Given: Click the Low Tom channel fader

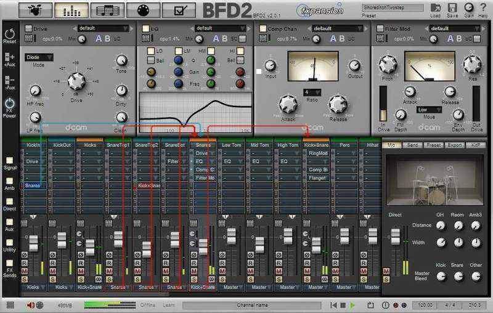Looking at the screenshot, I should click(231, 237).
